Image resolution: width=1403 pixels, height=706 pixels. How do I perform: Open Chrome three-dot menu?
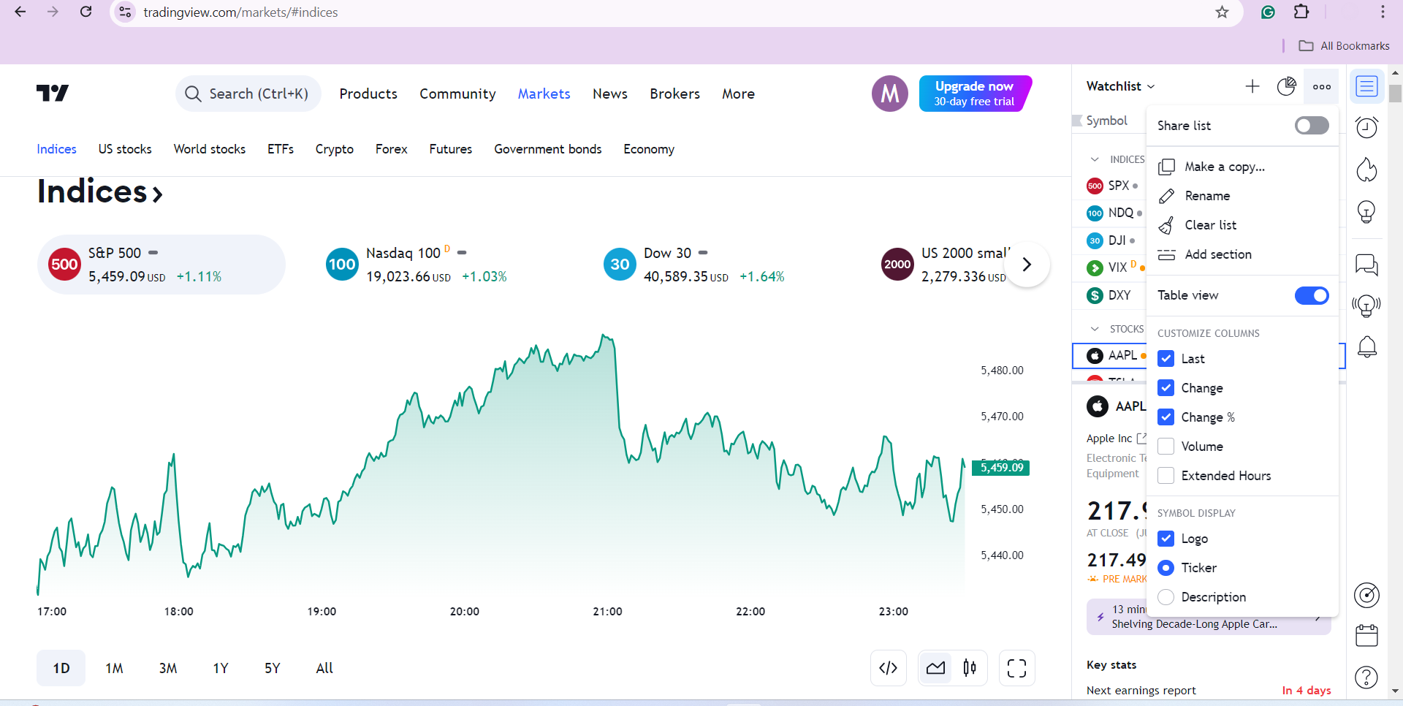[1383, 12]
